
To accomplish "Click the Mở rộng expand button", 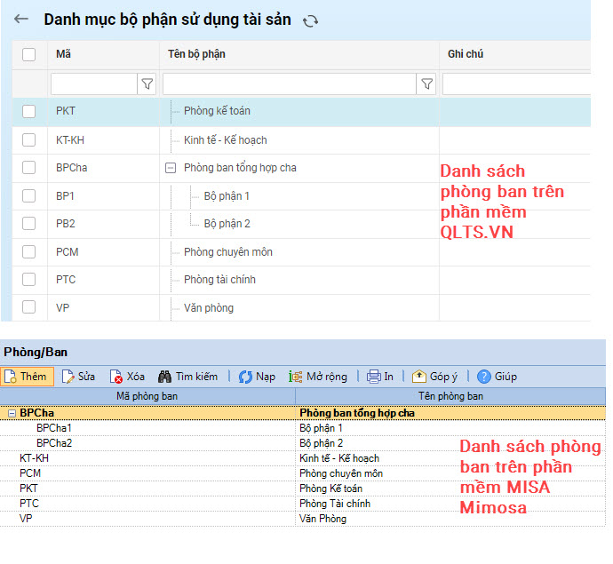I will 318,377.
